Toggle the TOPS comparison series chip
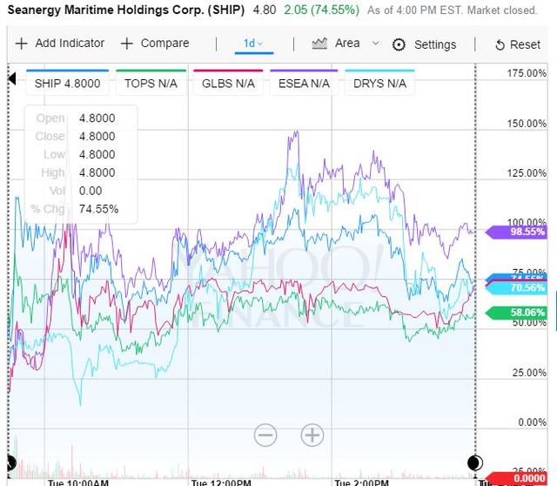 150,84
